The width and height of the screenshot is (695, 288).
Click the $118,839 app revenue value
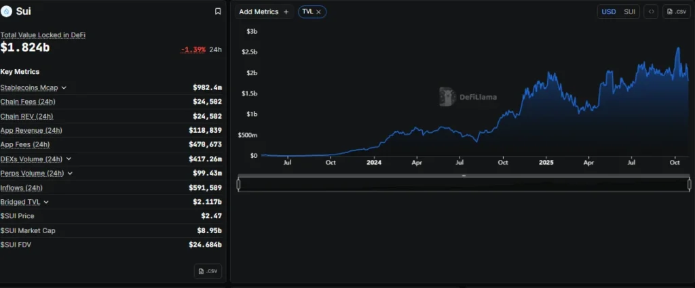pyautogui.click(x=205, y=131)
